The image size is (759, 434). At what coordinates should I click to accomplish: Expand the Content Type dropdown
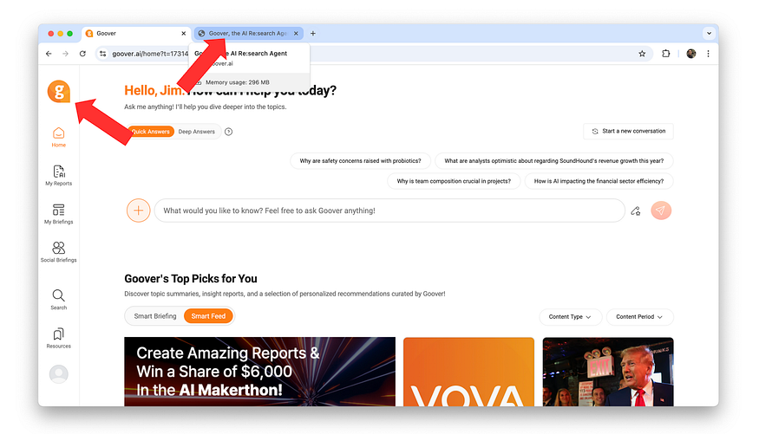(570, 317)
